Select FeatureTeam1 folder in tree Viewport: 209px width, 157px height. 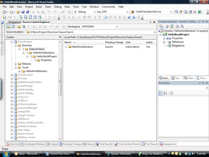tap(37, 49)
